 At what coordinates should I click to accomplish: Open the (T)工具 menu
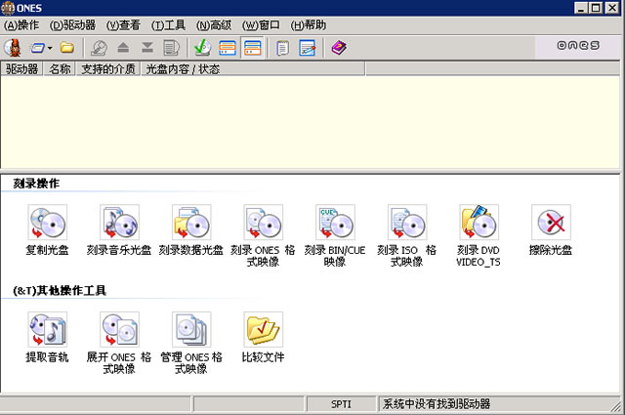(168, 25)
